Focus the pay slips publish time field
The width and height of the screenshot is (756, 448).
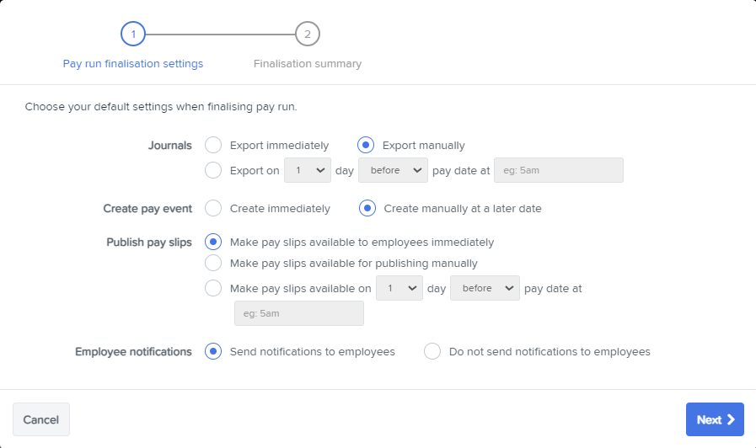(x=299, y=313)
